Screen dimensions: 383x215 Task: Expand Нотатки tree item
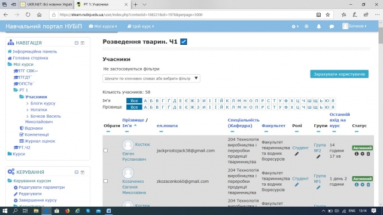(x=27, y=110)
